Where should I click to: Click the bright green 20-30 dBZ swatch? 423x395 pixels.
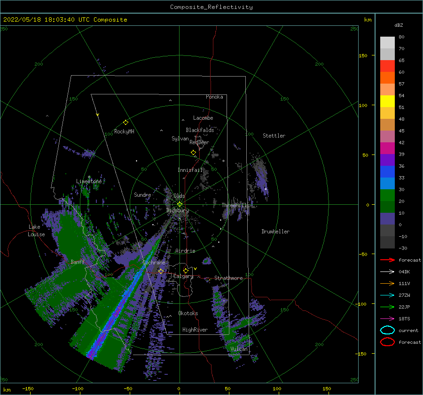tap(387, 195)
